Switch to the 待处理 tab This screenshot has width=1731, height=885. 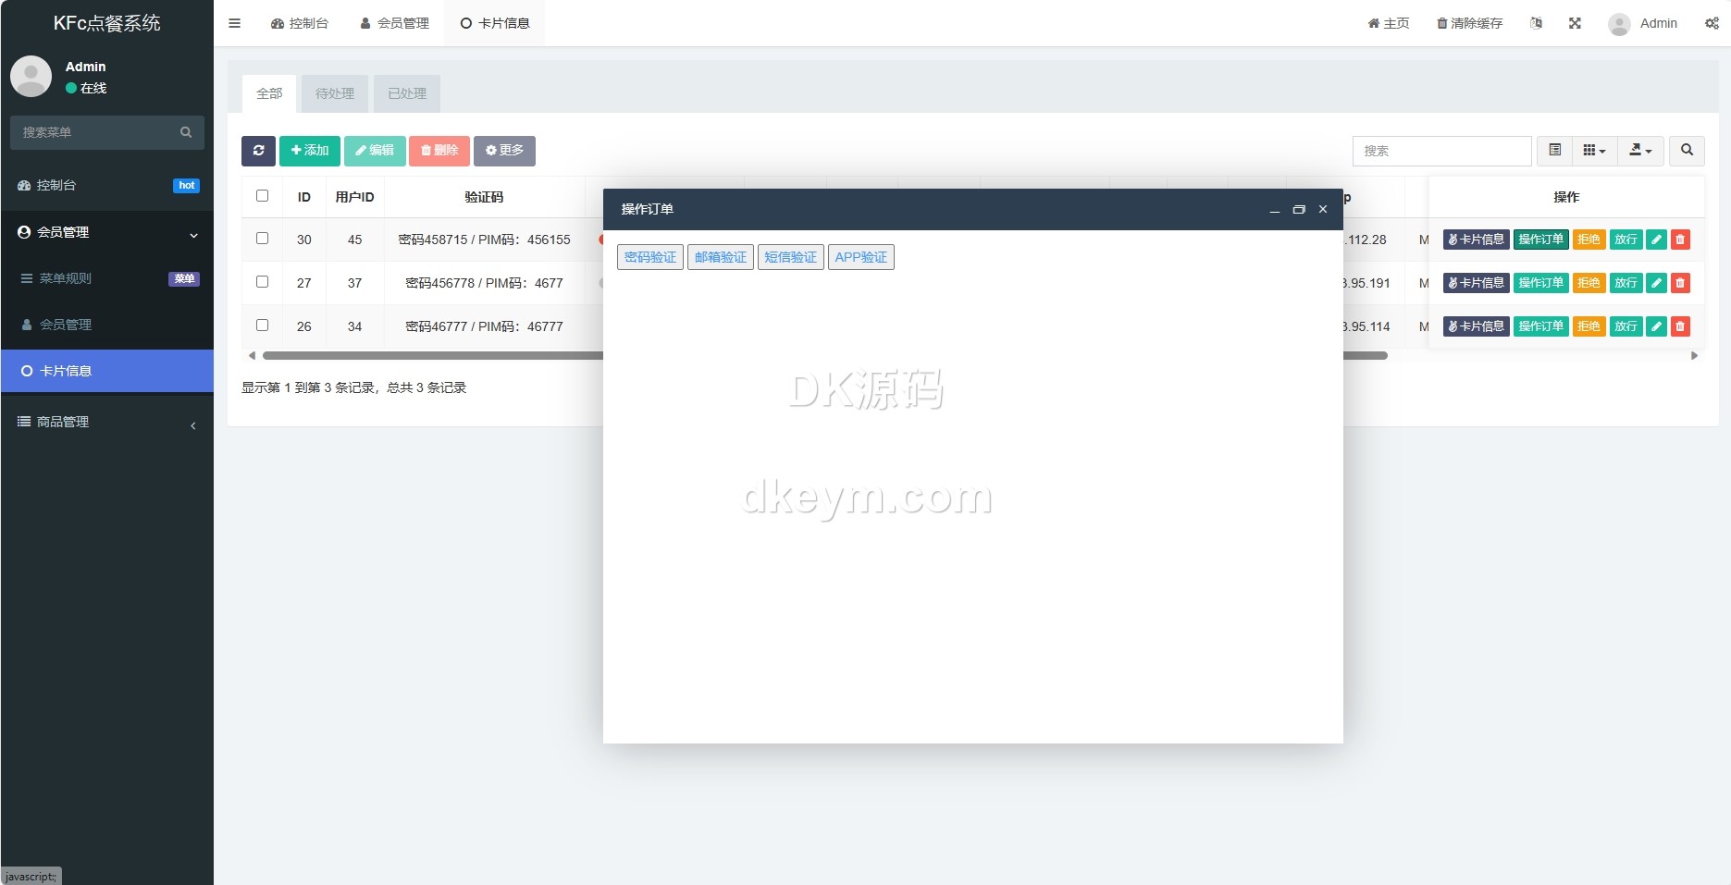point(335,93)
